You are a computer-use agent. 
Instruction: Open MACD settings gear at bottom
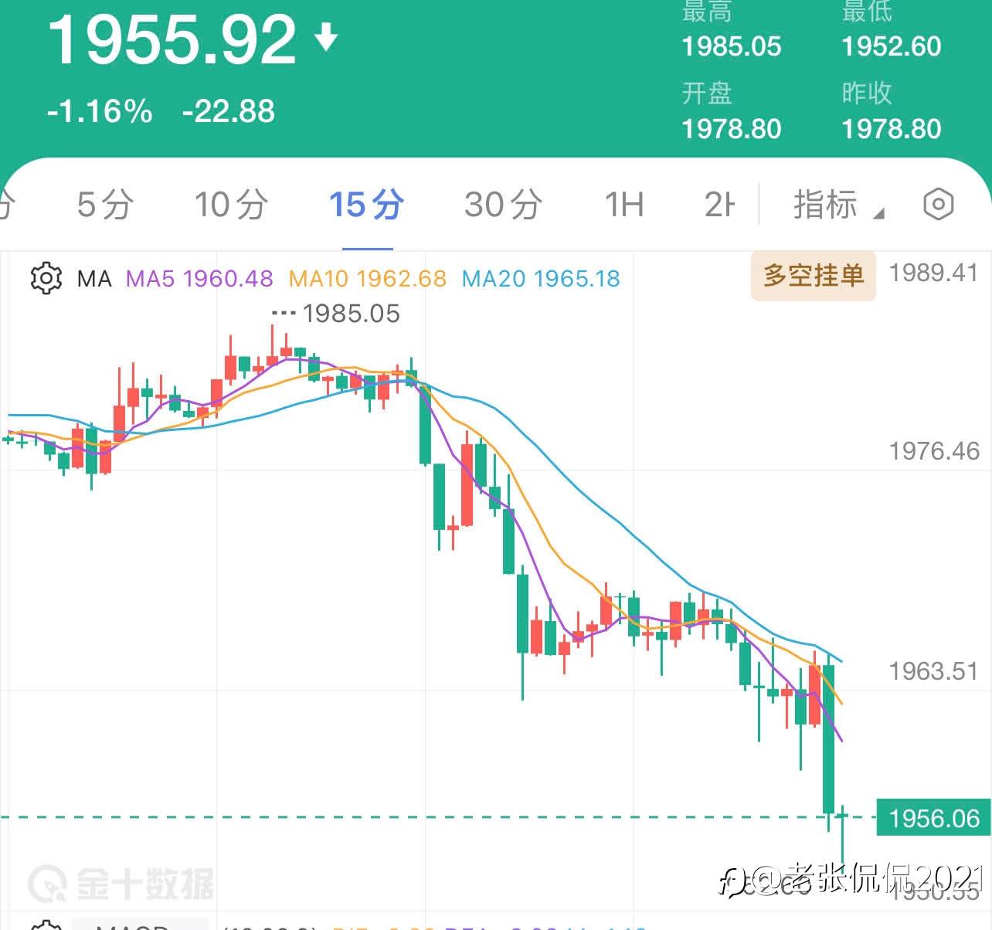46,925
